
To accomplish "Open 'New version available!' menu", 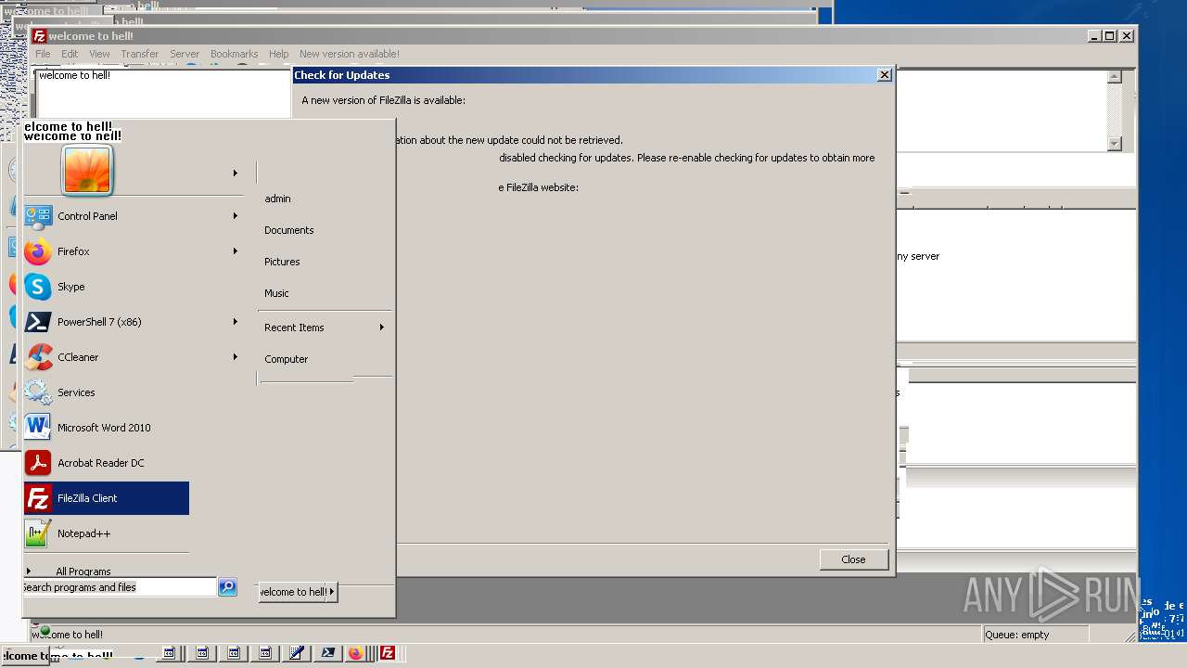I will 350,54.
